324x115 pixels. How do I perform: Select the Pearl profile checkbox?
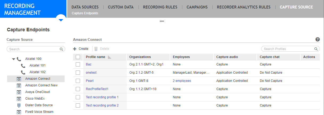point(78,81)
